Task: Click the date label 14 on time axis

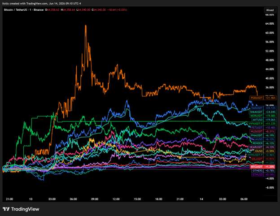Action: (201, 199)
